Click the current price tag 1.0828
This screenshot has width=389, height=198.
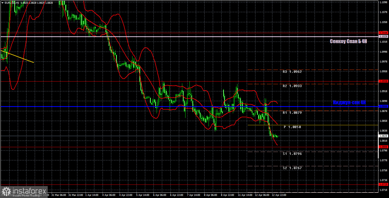(x=383, y=136)
